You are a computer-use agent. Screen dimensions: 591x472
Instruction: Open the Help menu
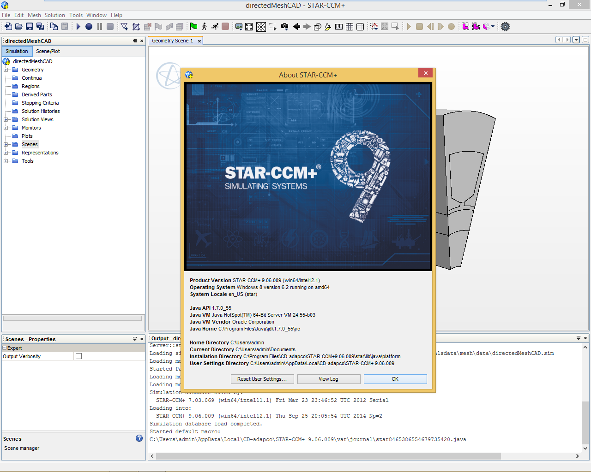click(x=116, y=15)
